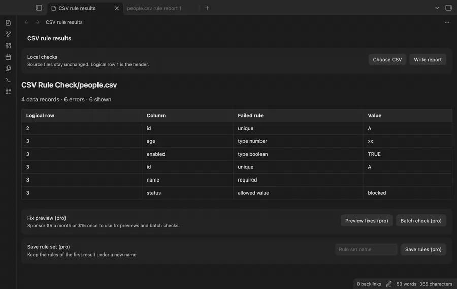Select the 'type boolean' failed rule cell
The image size is (457, 289).
(298, 154)
